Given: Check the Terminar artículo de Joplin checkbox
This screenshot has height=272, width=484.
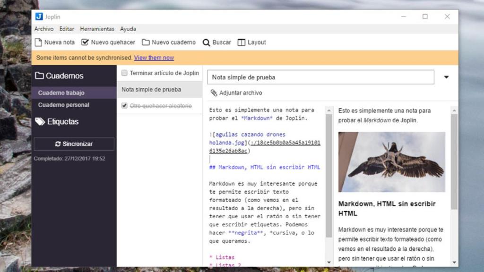Looking at the screenshot, I should [x=124, y=73].
